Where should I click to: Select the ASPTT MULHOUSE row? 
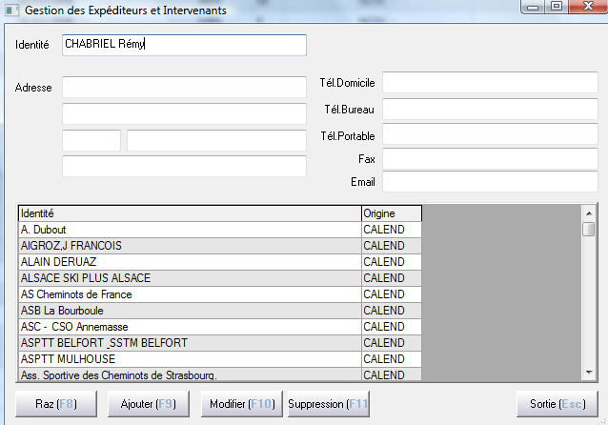click(189, 359)
